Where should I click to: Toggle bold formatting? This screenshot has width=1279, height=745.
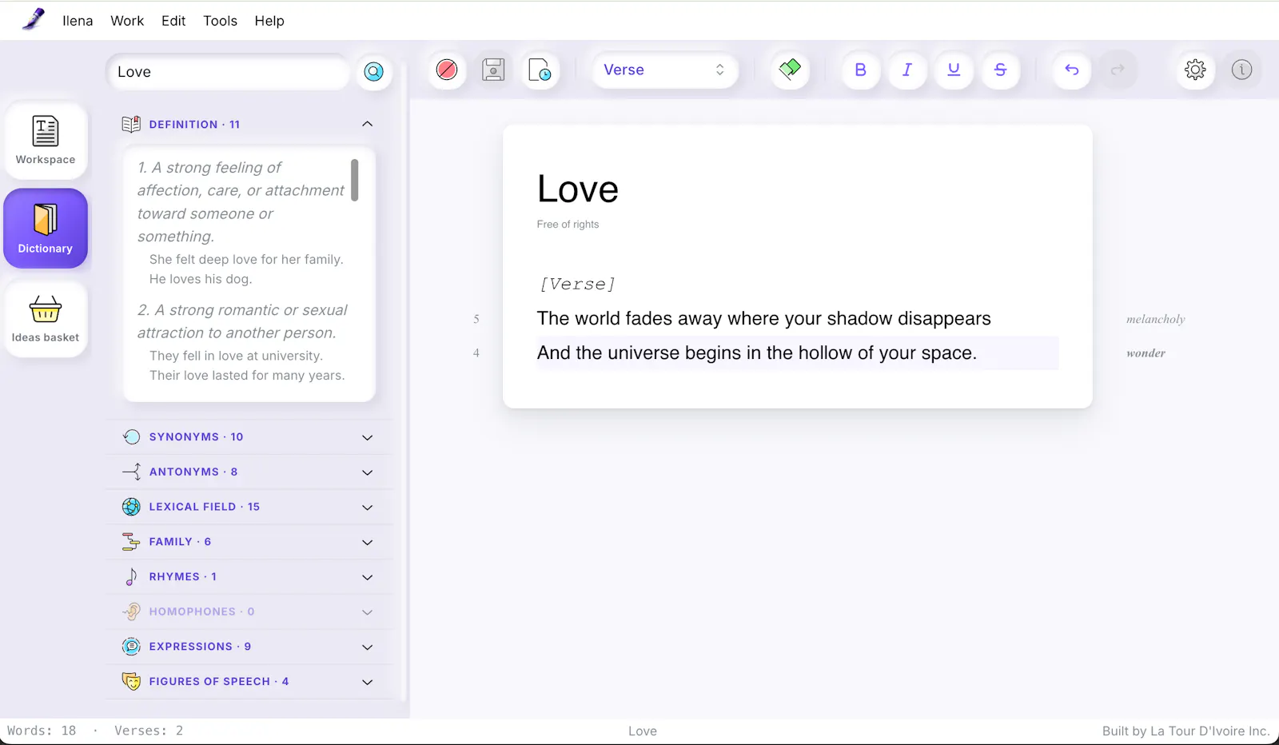[861, 70]
